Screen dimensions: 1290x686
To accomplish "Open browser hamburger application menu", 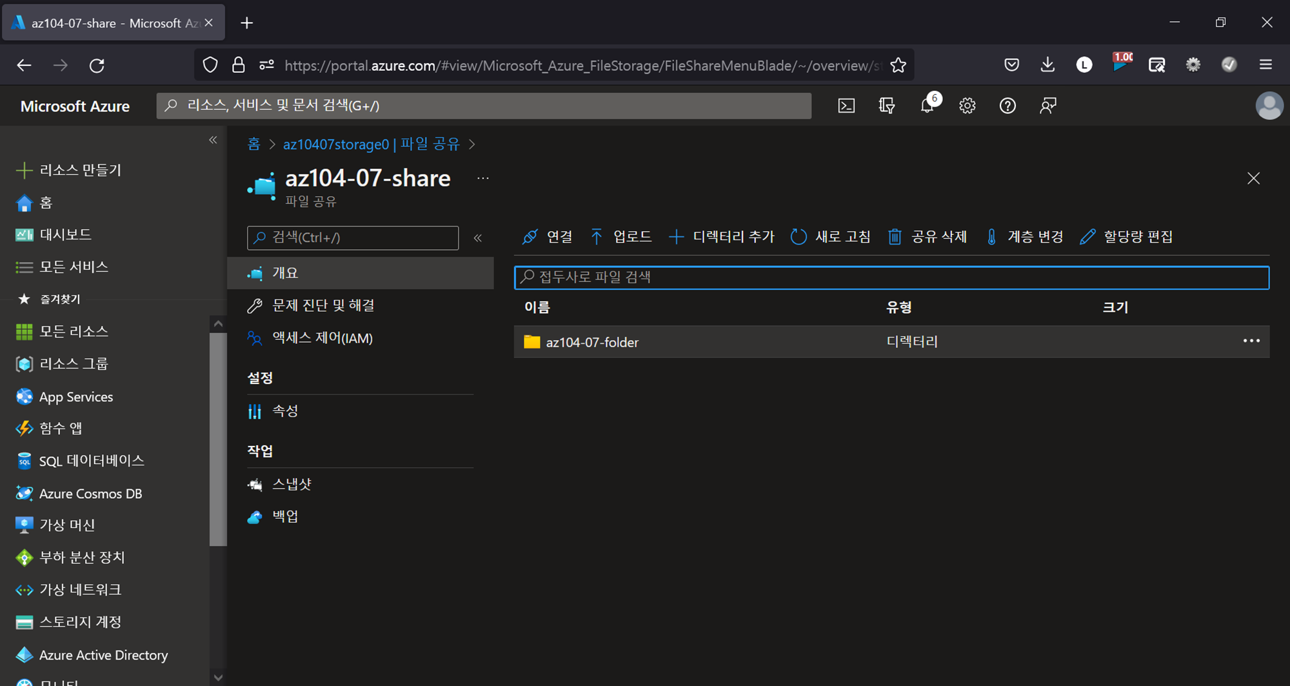I will tap(1265, 65).
